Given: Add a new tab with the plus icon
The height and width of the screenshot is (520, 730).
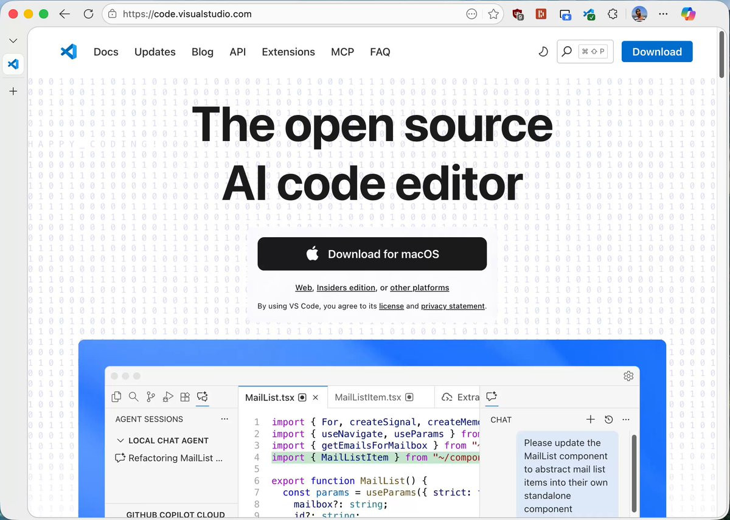Looking at the screenshot, I should coord(13,91).
